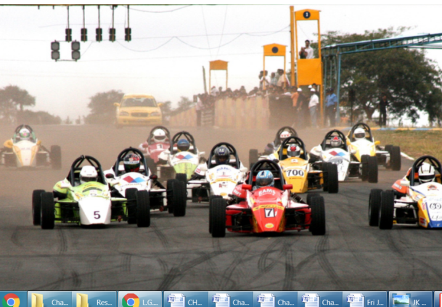Image resolution: width=442 pixels, height=307 pixels.
Task: Open the 'Cha...' folder window in the taskbar
Action: click(50, 300)
